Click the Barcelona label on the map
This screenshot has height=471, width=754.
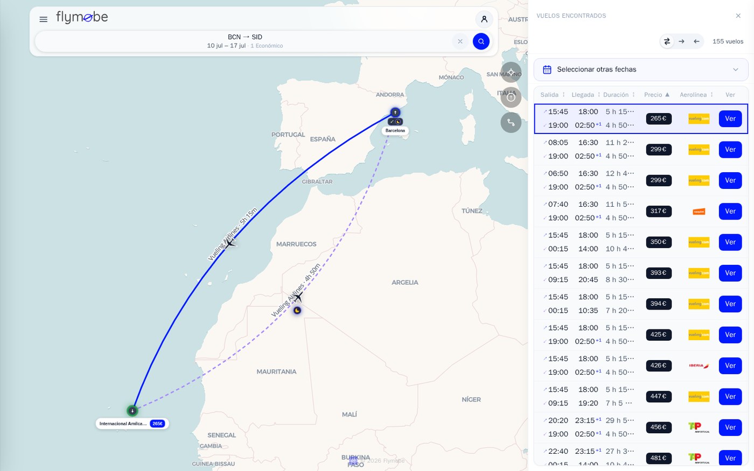click(395, 131)
